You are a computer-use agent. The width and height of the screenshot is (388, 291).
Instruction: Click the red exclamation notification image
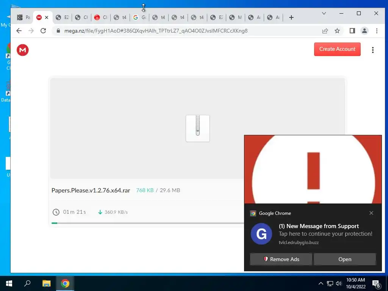coord(313,169)
